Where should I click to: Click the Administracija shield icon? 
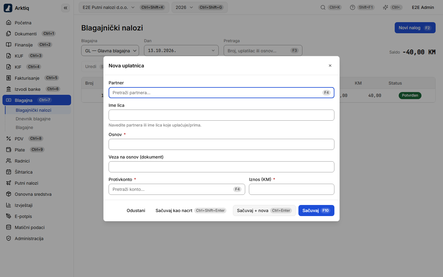[x=9, y=238]
